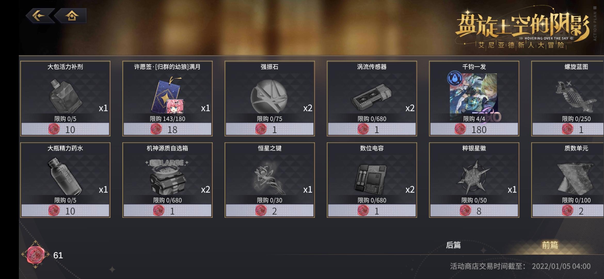Viewport: 604px width, 279px height.
Task: Select the 恒星之键 key item icon
Action: point(269,177)
